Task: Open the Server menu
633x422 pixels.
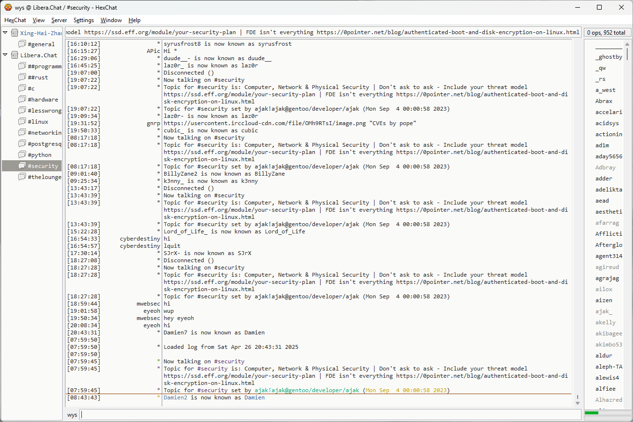Action: pos(59,20)
